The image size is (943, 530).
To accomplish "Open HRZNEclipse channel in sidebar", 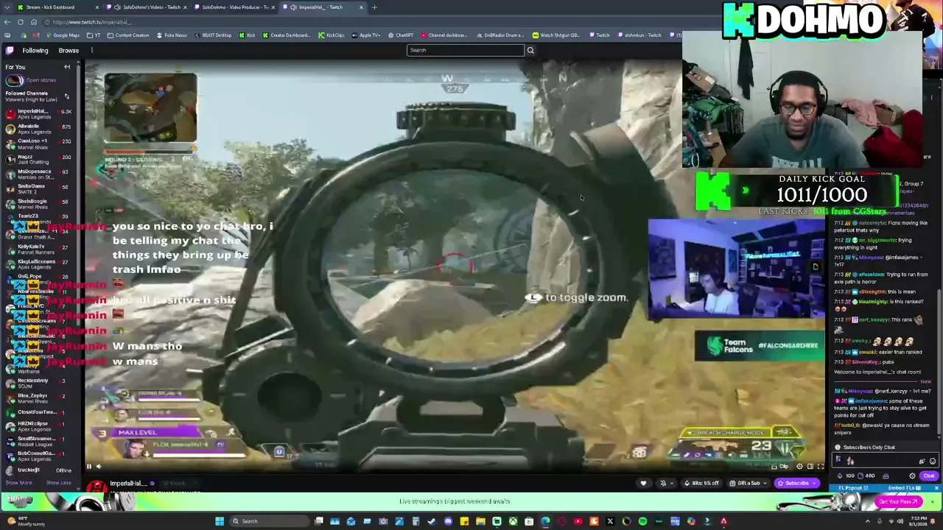I will [x=38, y=426].
